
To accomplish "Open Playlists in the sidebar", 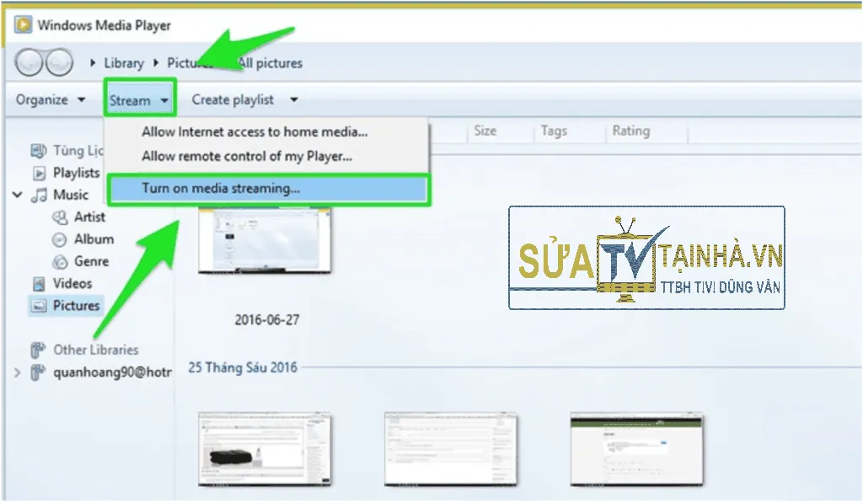I will click(74, 173).
